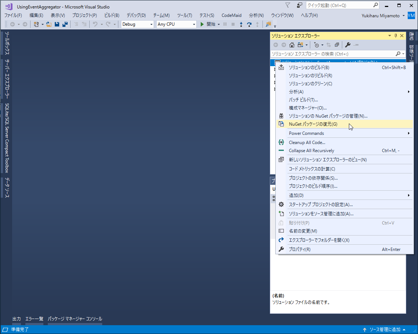This screenshot has width=418, height=334.
Task: Click the Collapse All icon in Solution Explorer
Action: tap(337, 45)
